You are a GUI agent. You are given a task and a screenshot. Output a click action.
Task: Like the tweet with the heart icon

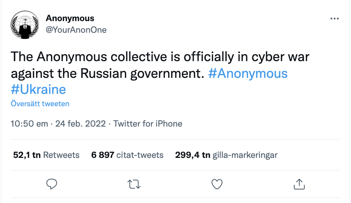(217, 184)
